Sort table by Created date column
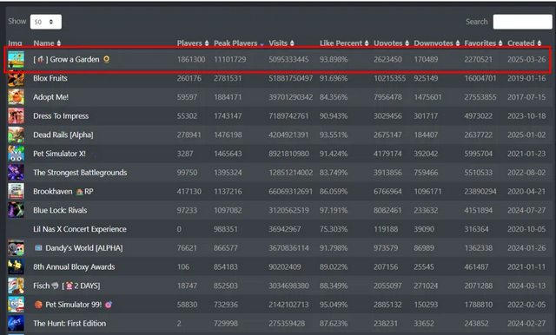The width and height of the screenshot is (556, 335). (524, 43)
